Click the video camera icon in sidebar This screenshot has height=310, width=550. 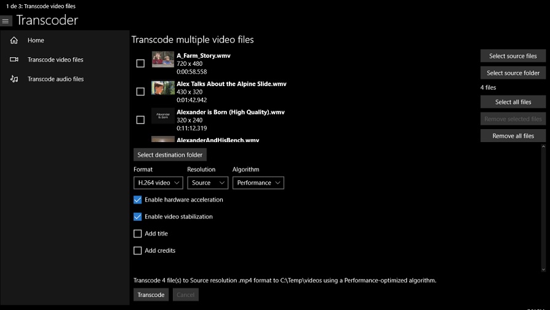tap(14, 60)
